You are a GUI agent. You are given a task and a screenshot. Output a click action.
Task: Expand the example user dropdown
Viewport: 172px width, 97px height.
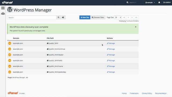point(150,2)
